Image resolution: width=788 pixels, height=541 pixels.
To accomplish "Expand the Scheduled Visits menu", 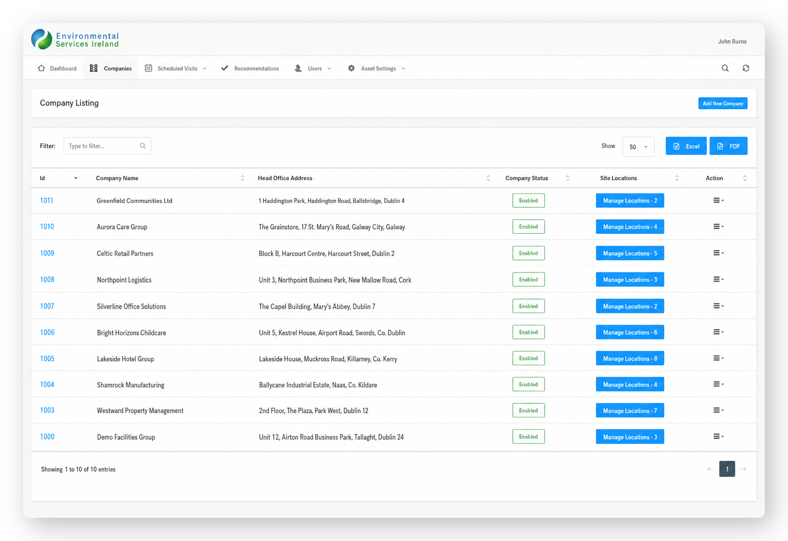I will 176,68.
